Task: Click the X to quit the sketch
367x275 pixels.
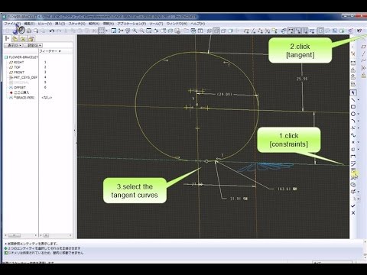Action: 353,213
